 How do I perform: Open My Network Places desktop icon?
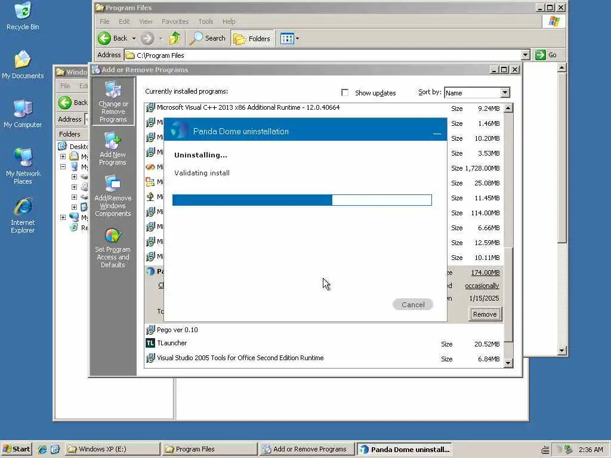coord(23,166)
